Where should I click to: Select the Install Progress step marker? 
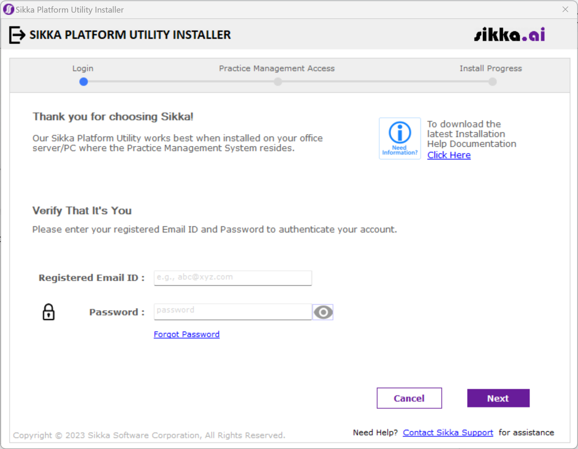click(x=492, y=82)
